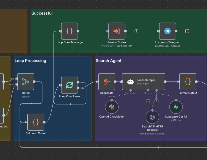Click the Loop Processing section header
Screen dimensions: 207x160
click(x=30, y=61)
